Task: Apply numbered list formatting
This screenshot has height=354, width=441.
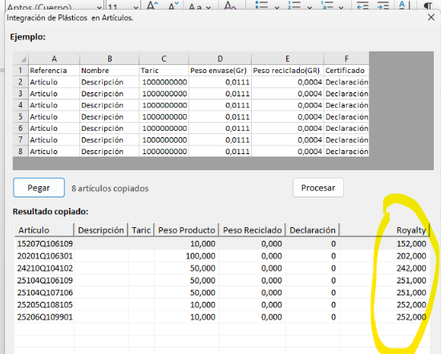Action: coord(294,5)
